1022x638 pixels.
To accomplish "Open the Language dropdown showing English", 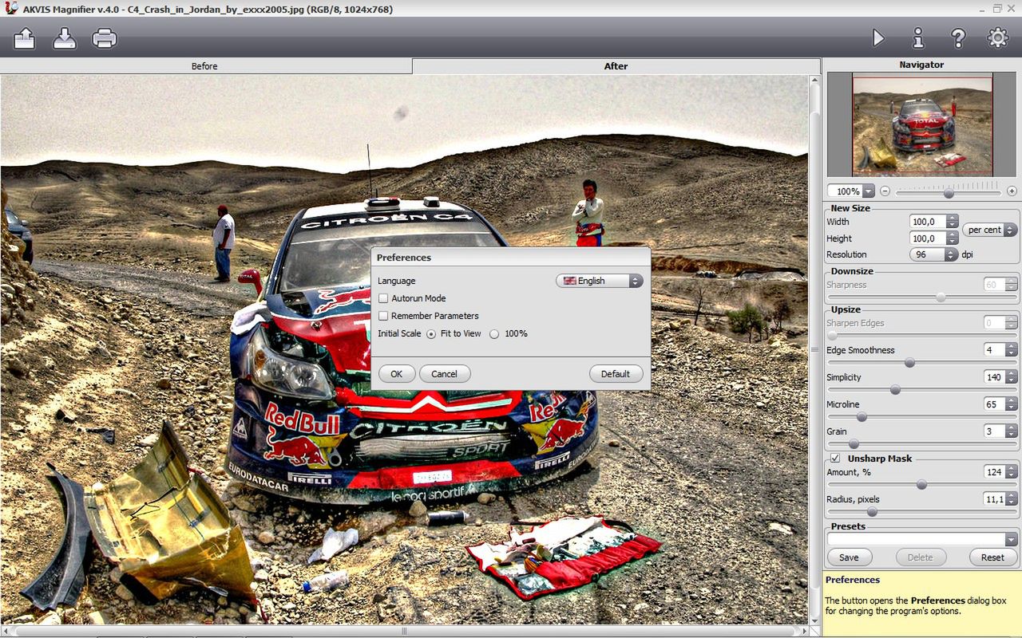I will tap(600, 281).
